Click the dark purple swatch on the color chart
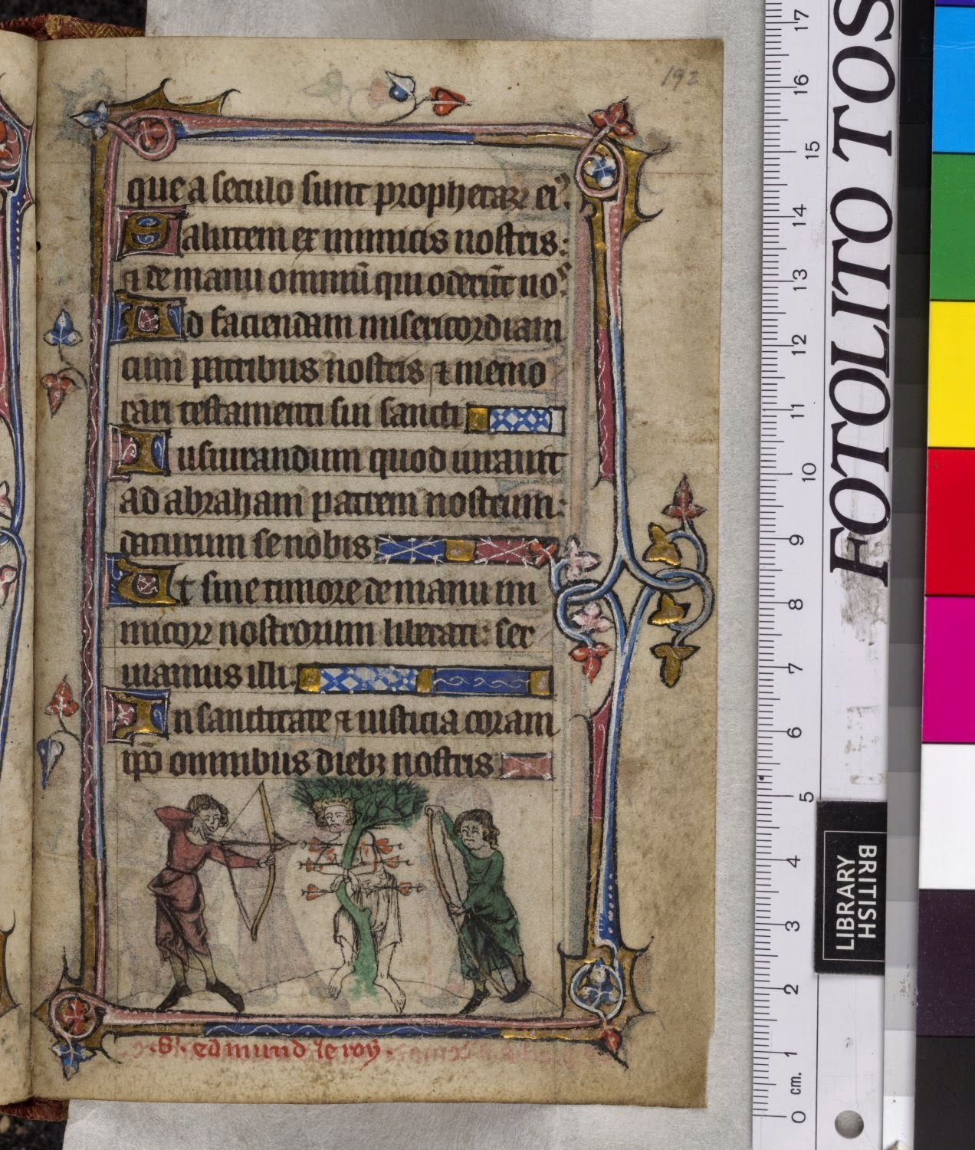The width and height of the screenshot is (975, 1150). (947, 962)
